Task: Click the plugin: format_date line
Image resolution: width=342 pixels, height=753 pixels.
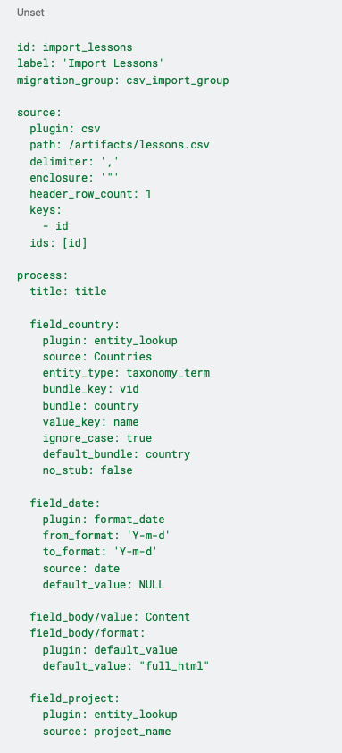Action: 104,519
